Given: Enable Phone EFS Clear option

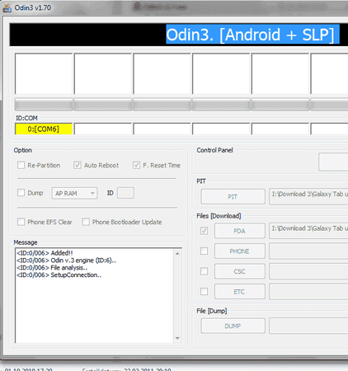Looking at the screenshot, I should coord(21,222).
